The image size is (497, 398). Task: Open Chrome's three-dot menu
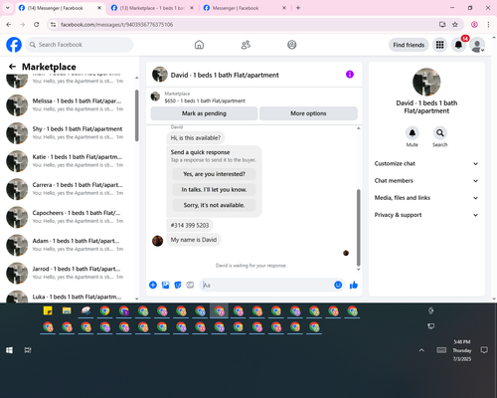coord(488,25)
